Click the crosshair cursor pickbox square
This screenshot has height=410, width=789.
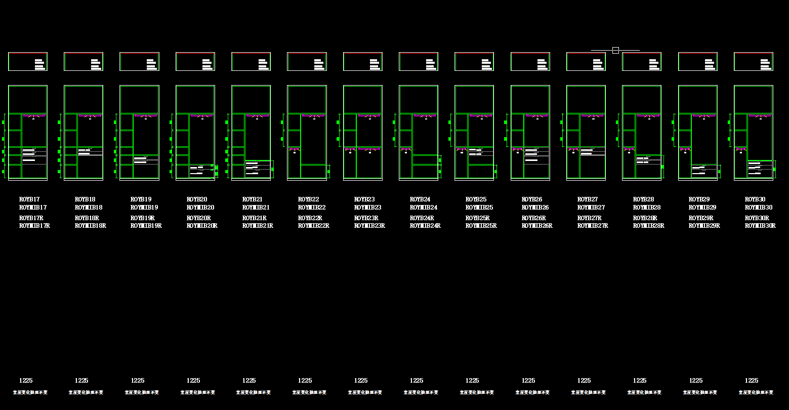pyautogui.click(x=615, y=50)
